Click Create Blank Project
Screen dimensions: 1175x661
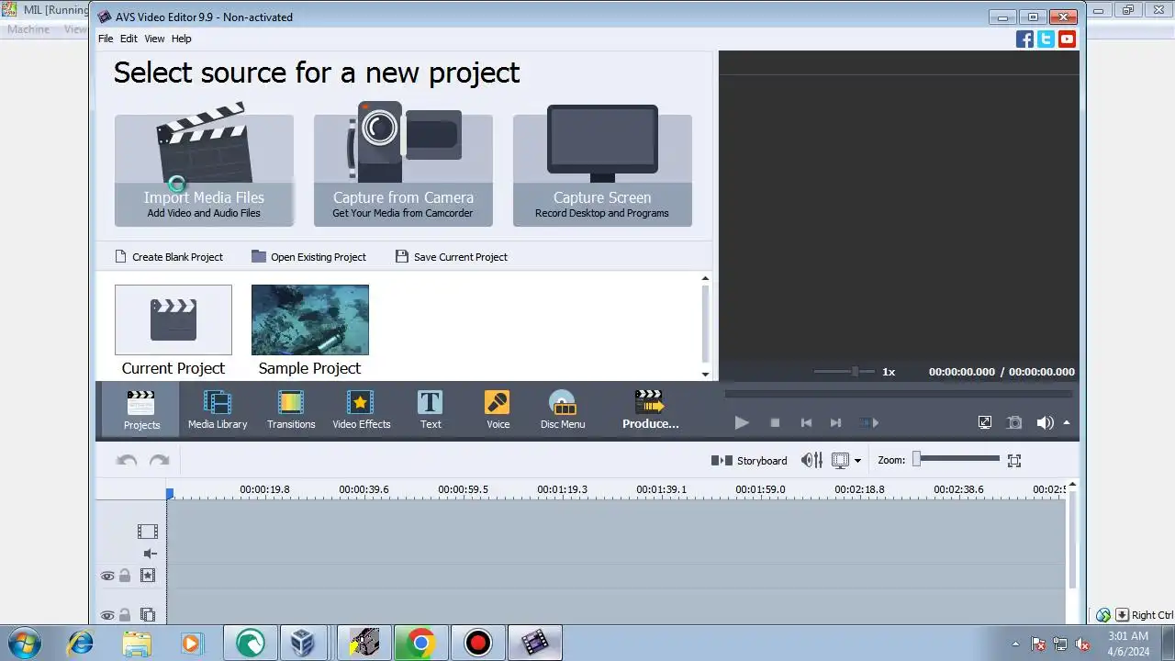pos(169,257)
